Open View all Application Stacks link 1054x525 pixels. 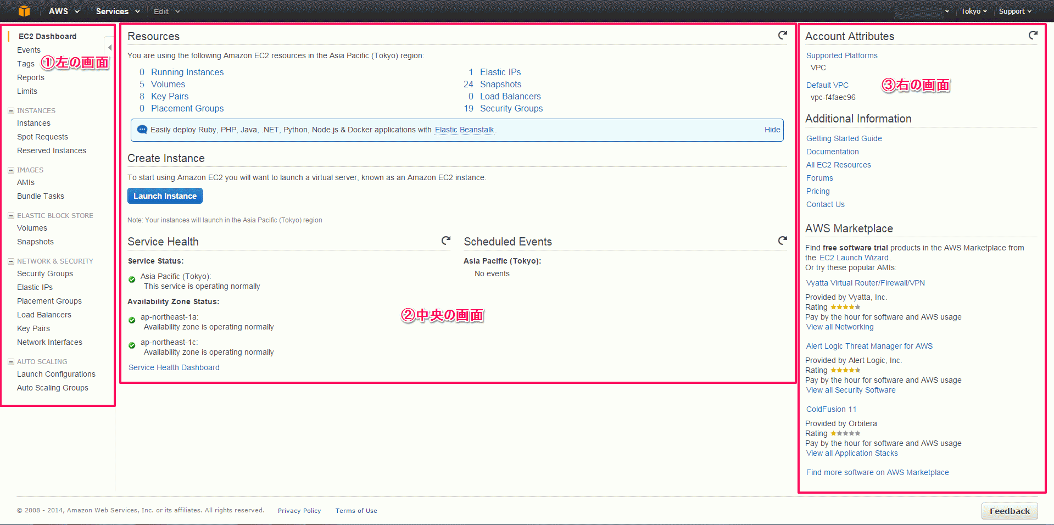[x=852, y=453]
